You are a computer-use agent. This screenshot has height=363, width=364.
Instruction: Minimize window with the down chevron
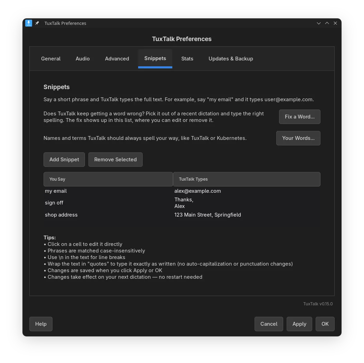point(319,23)
